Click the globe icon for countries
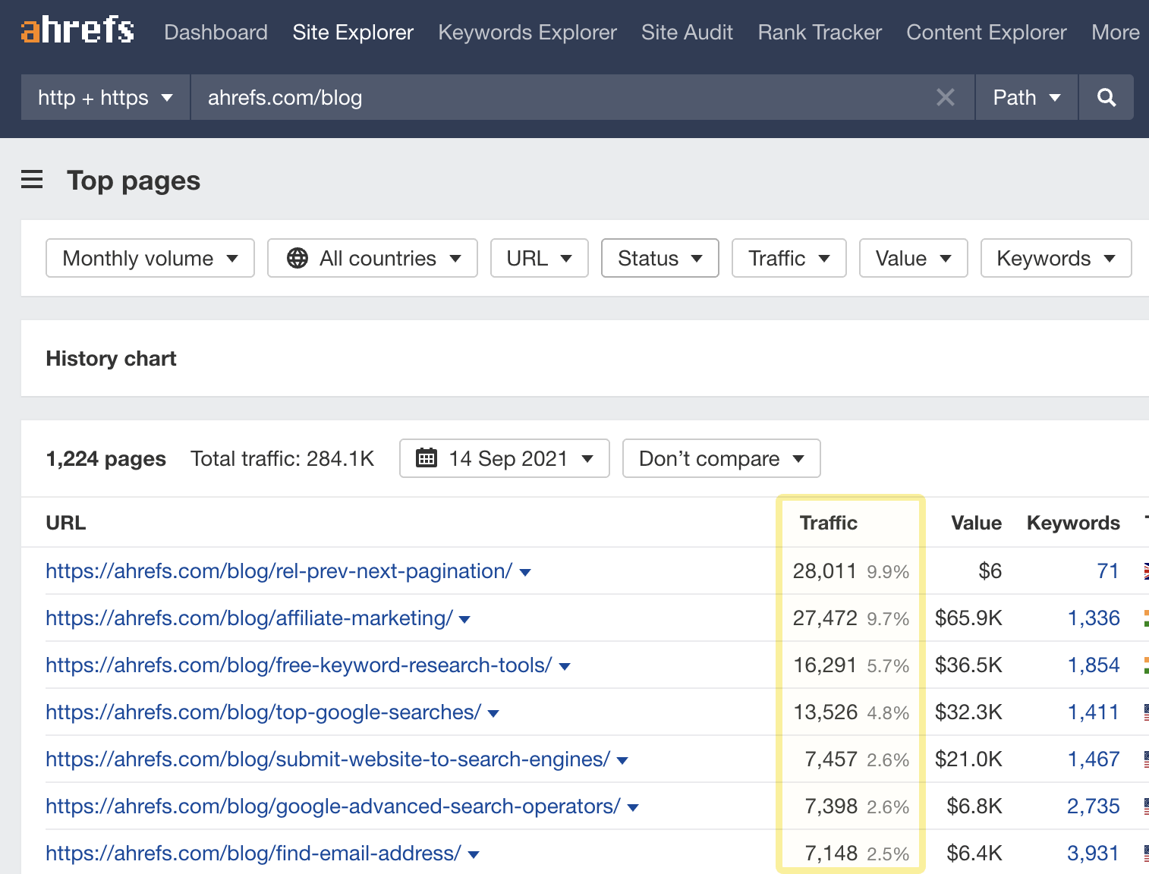Screen dimensions: 1149x874 297,259
